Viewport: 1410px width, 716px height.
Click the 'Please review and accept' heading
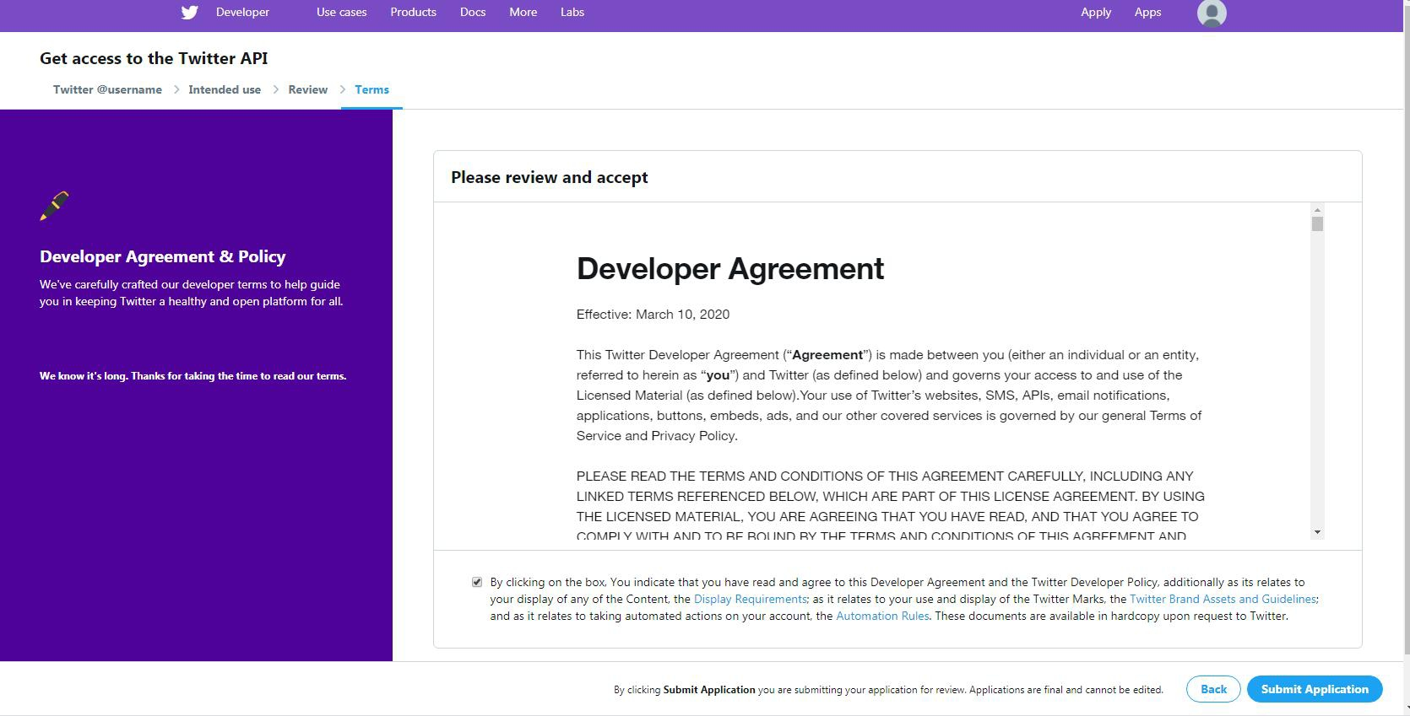[x=550, y=177]
